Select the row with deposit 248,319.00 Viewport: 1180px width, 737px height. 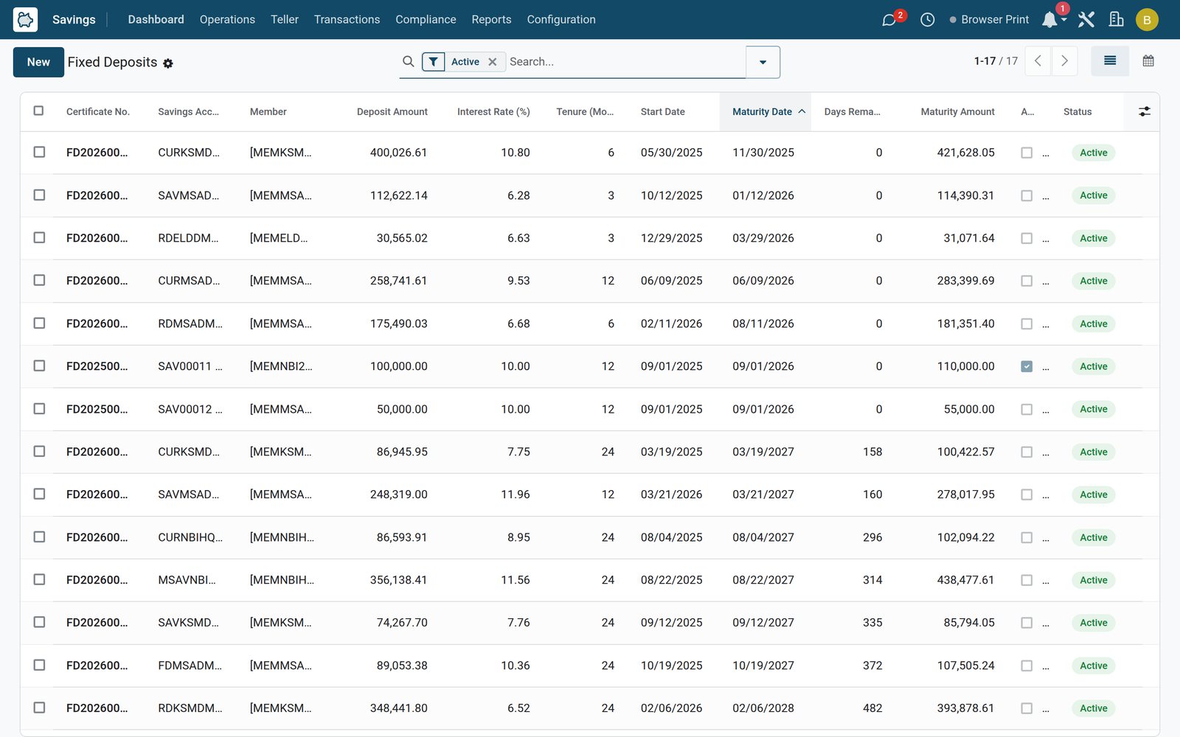click(x=39, y=494)
